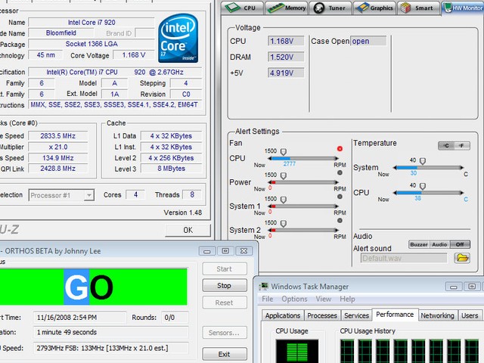Image resolution: width=484 pixels, height=363 pixels.
Task: Set alert sound to Audio
Action: pyautogui.click(x=439, y=244)
